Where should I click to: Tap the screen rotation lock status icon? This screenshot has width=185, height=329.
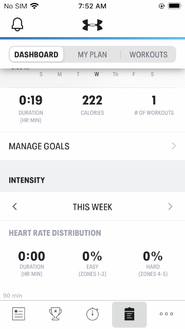(x=161, y=6)
